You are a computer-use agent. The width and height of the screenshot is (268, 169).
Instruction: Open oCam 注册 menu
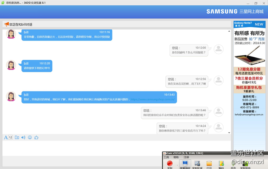(x=186, y=157)
